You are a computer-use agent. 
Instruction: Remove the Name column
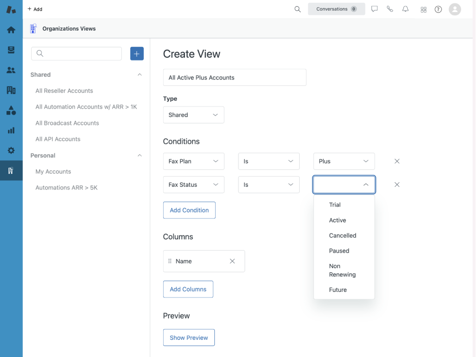coord(232,261)
